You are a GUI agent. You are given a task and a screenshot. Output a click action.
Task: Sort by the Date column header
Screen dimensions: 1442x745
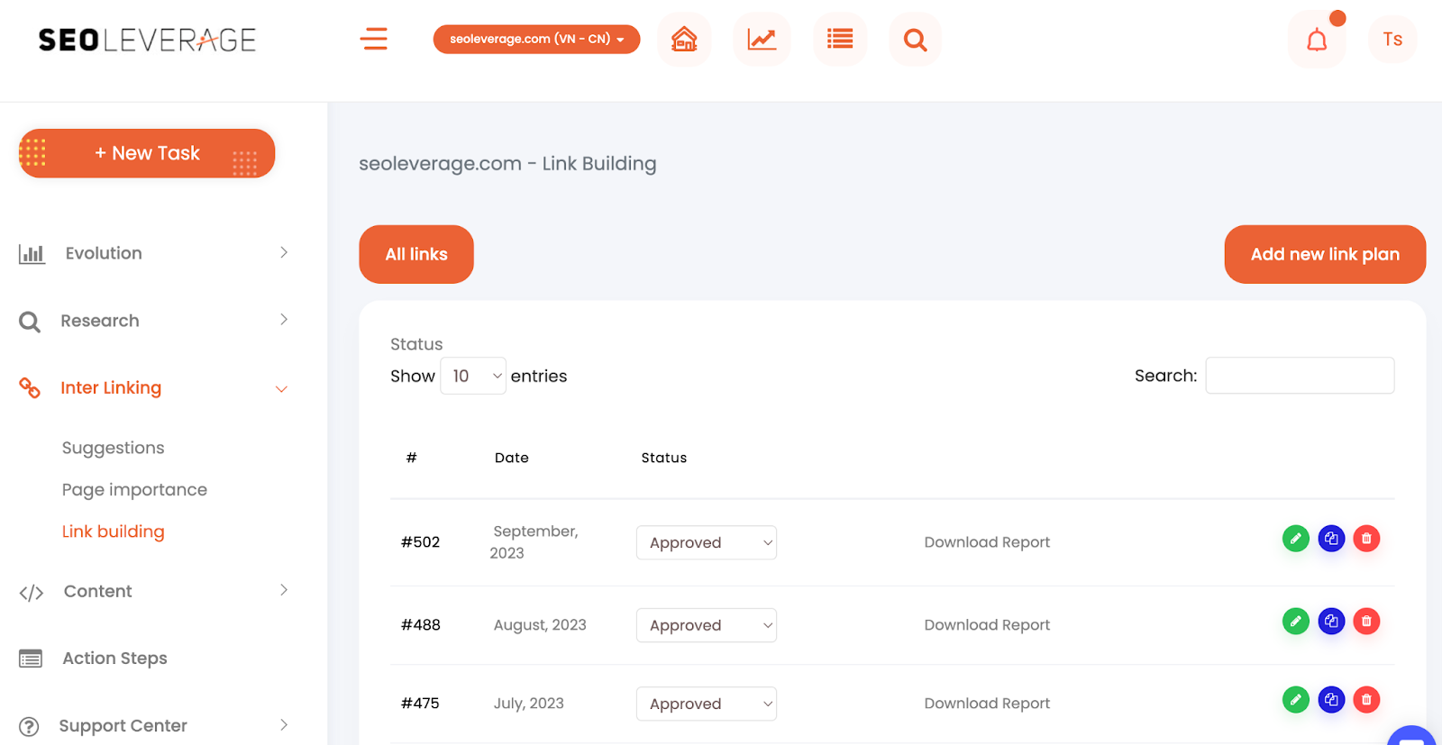(x=512, y=458)
